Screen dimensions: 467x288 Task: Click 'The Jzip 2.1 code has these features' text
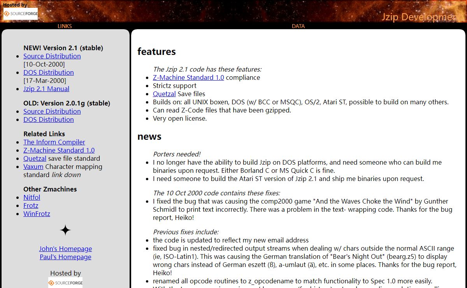pos(207,69)
